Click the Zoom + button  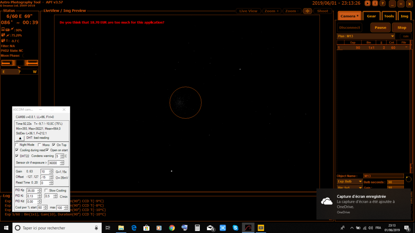(271, 11)
